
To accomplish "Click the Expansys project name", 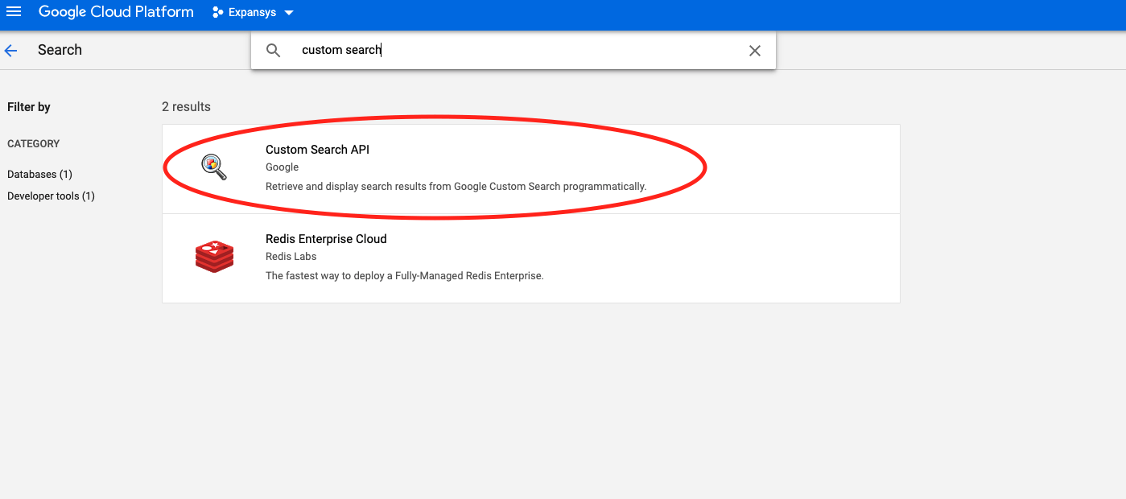I will pyautogui.click(x=252, y=13).
